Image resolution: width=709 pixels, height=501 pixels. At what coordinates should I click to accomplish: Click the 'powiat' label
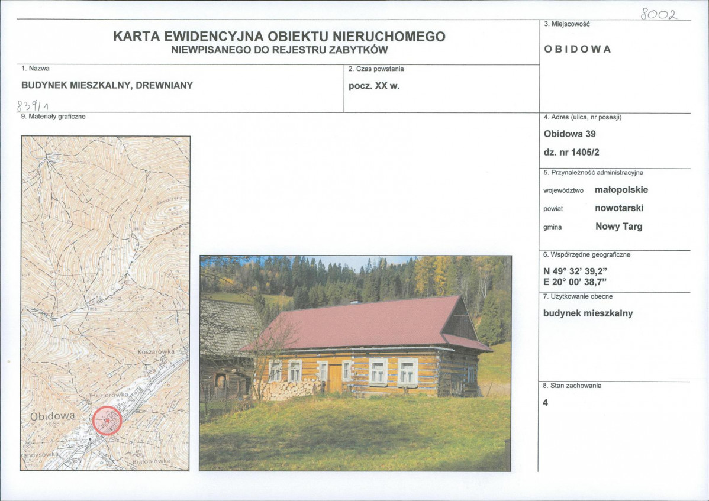click(553, 209)
